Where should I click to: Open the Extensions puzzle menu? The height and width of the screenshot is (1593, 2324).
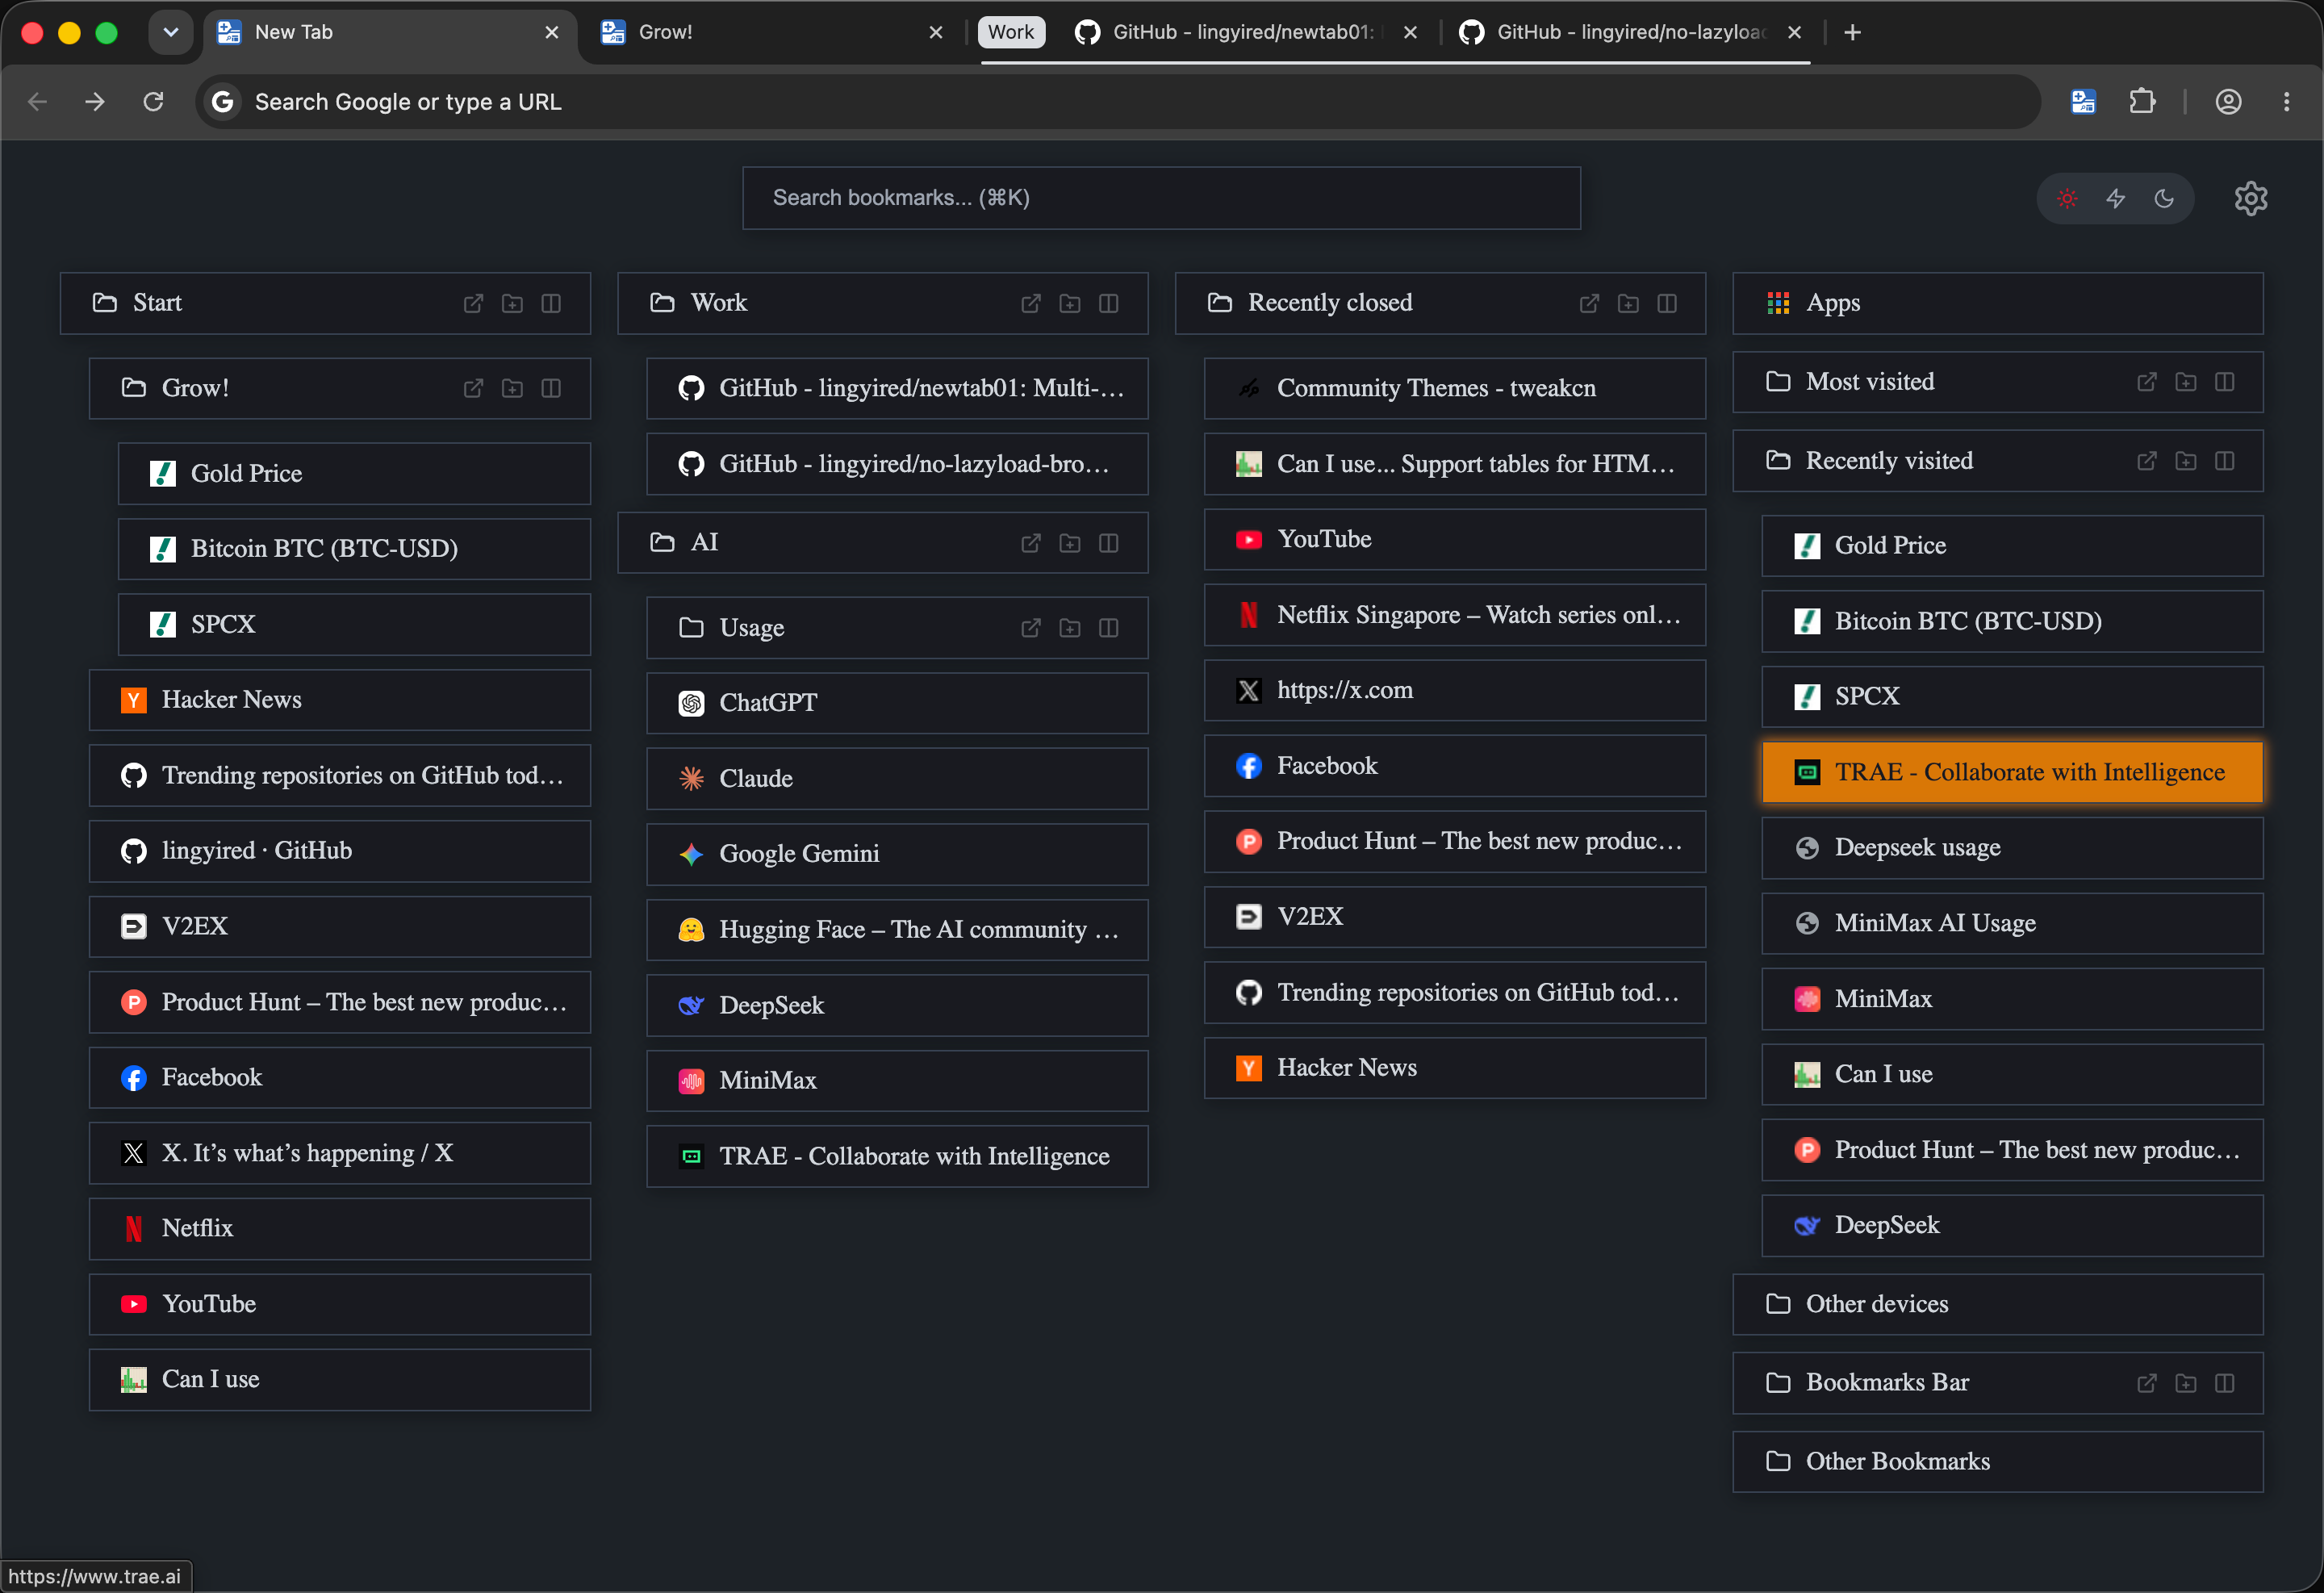(x=2142, y=102)
